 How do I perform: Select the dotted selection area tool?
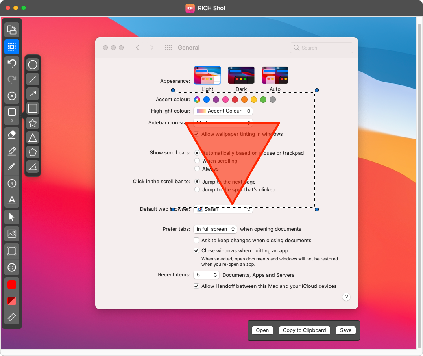[11, 47]
